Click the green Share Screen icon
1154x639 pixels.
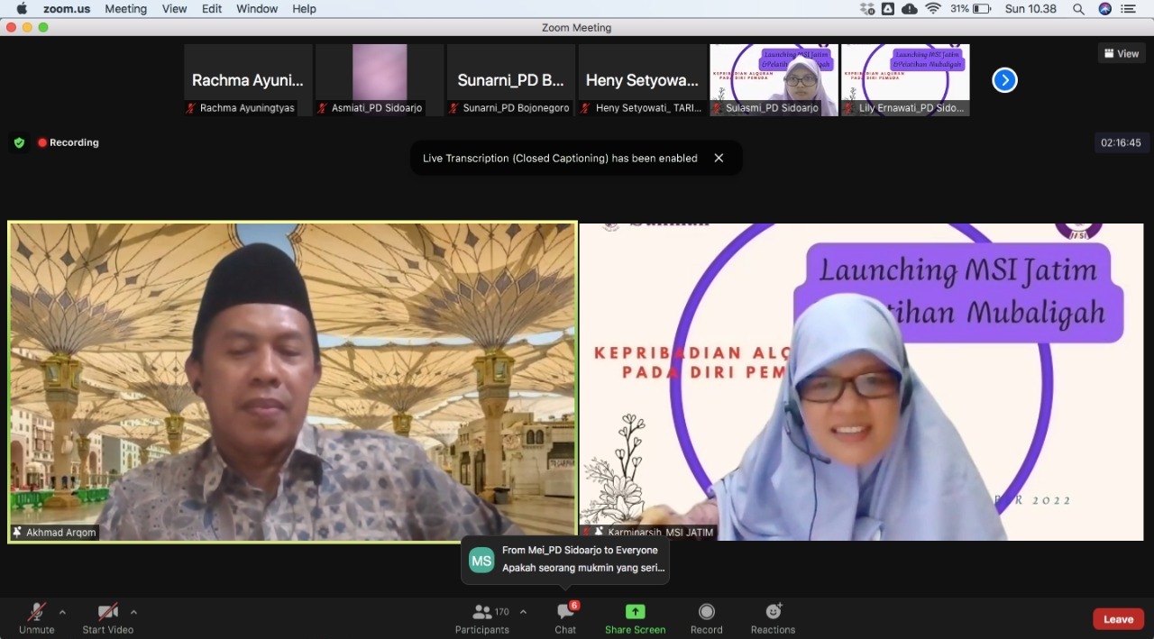(635, 612)
